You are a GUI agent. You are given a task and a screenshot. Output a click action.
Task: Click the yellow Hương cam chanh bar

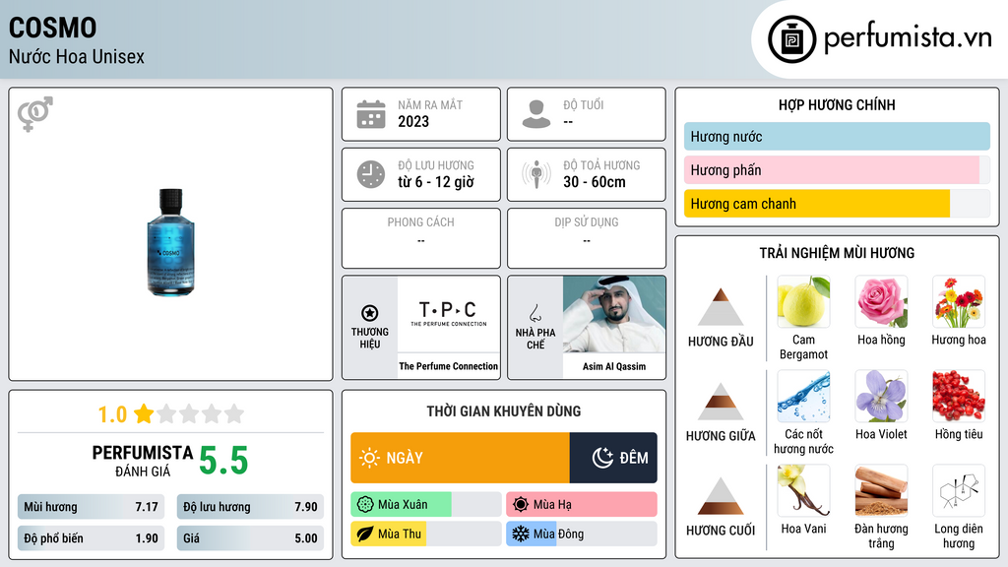tap(817, 204)
